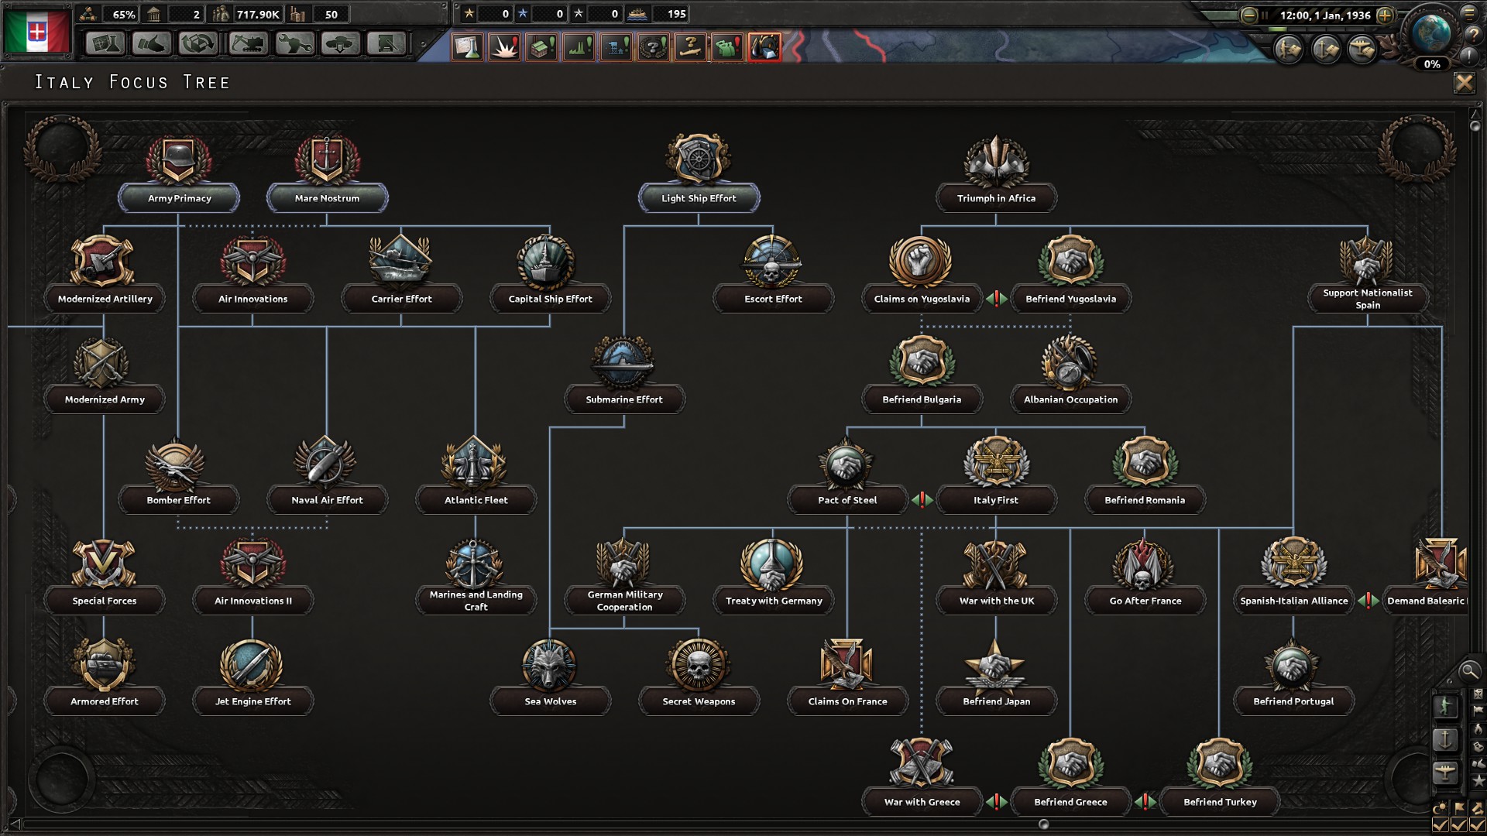The height and width of the screenshot is (836, 1487).
Task: Click the explosion alert with red exclamation
Action: coord(505,47)
